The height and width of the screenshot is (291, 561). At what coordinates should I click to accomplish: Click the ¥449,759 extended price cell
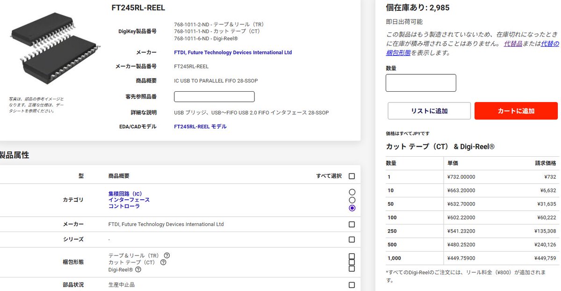point(545,258)
